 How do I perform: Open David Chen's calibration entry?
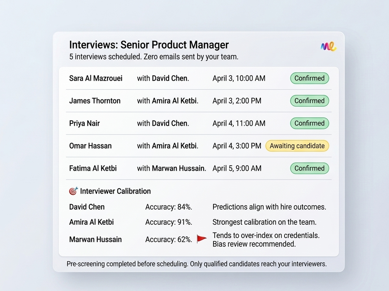coord(87,207)
